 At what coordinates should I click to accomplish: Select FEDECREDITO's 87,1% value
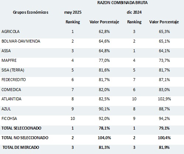click(164, 80)
